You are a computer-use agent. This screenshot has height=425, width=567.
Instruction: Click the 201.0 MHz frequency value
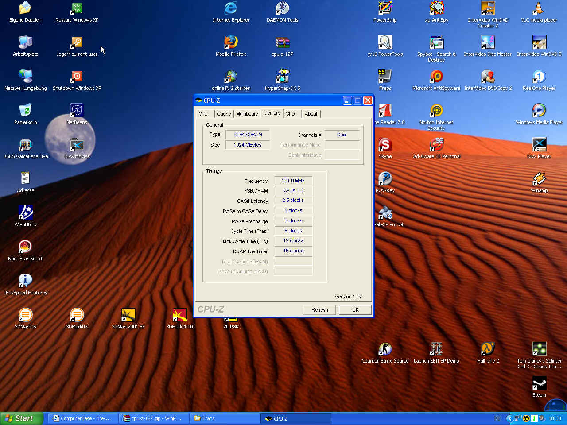[293, 181]
